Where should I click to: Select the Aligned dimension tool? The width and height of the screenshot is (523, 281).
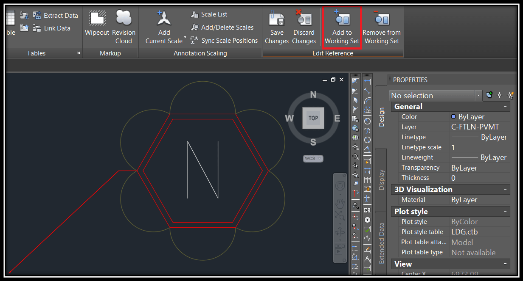coord(367,91)
